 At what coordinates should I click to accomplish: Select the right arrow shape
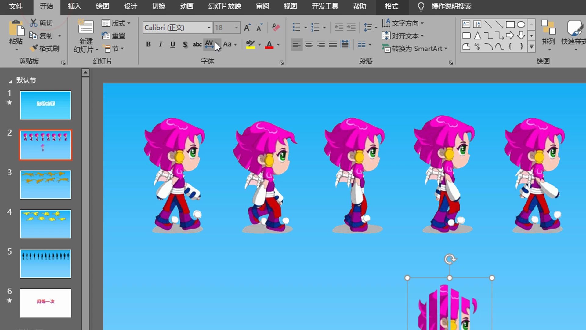(510, 35)
